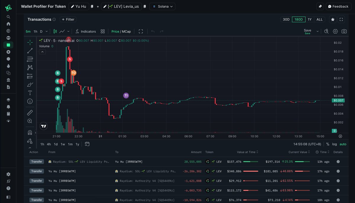355x203 pixels.
Task: Expand the chart style dropdown arrow
Action: click(68, 31)
